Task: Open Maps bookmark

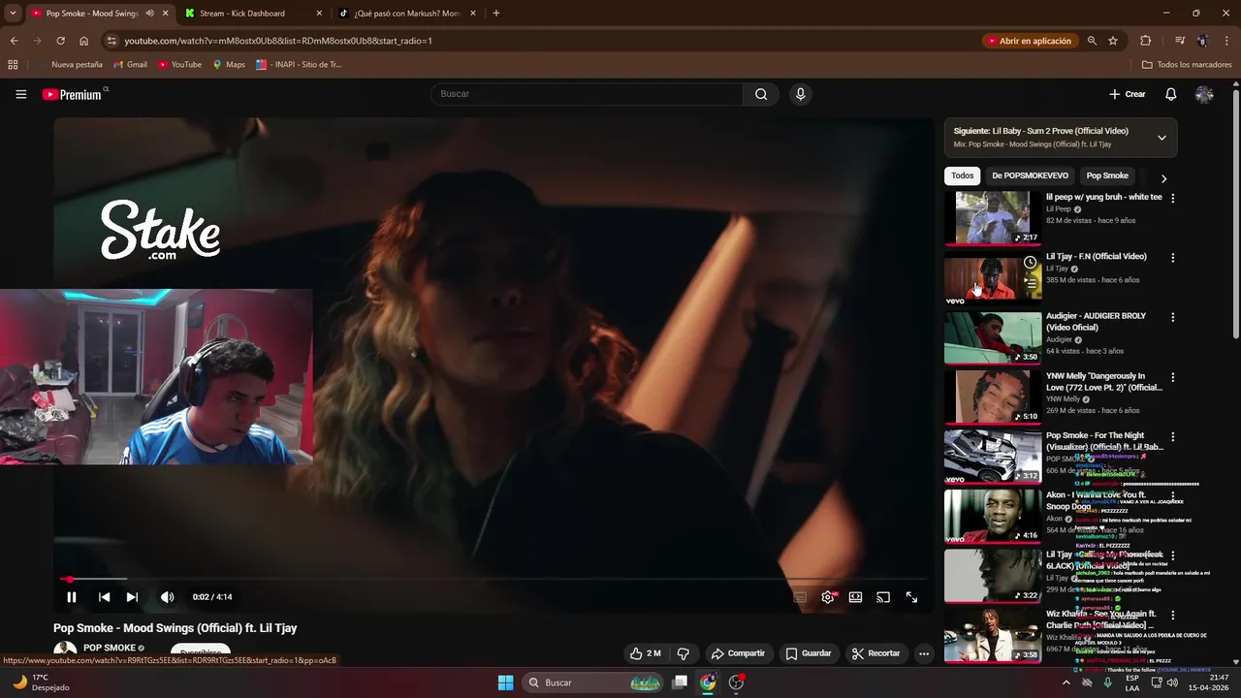Action: coord(229,65)
